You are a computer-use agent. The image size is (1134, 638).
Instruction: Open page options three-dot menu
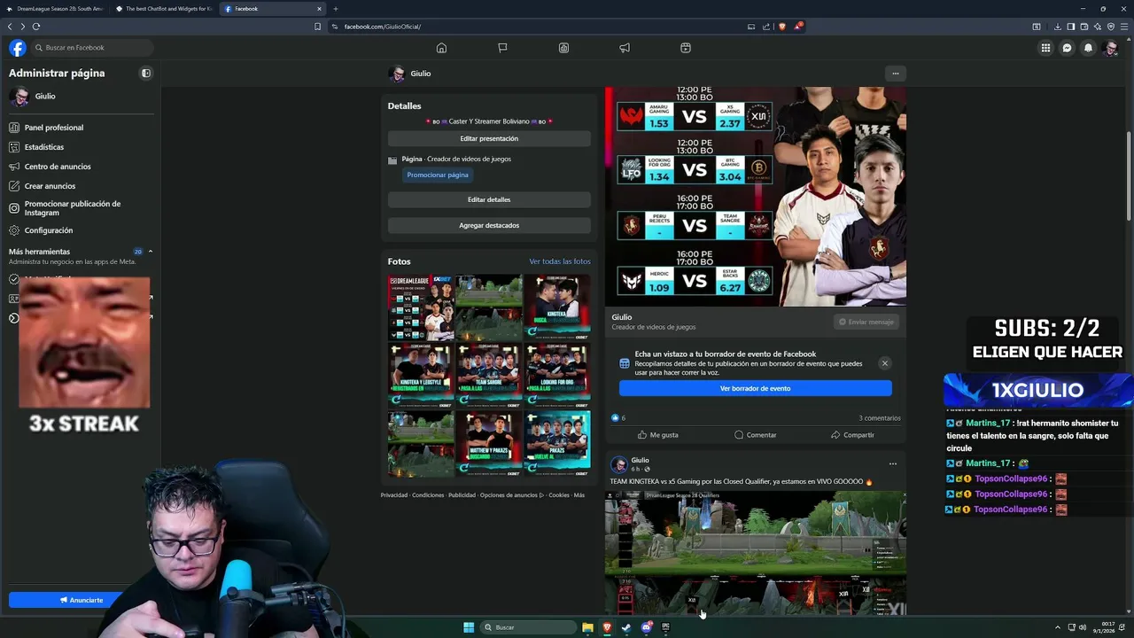click(x=895, y=74)
